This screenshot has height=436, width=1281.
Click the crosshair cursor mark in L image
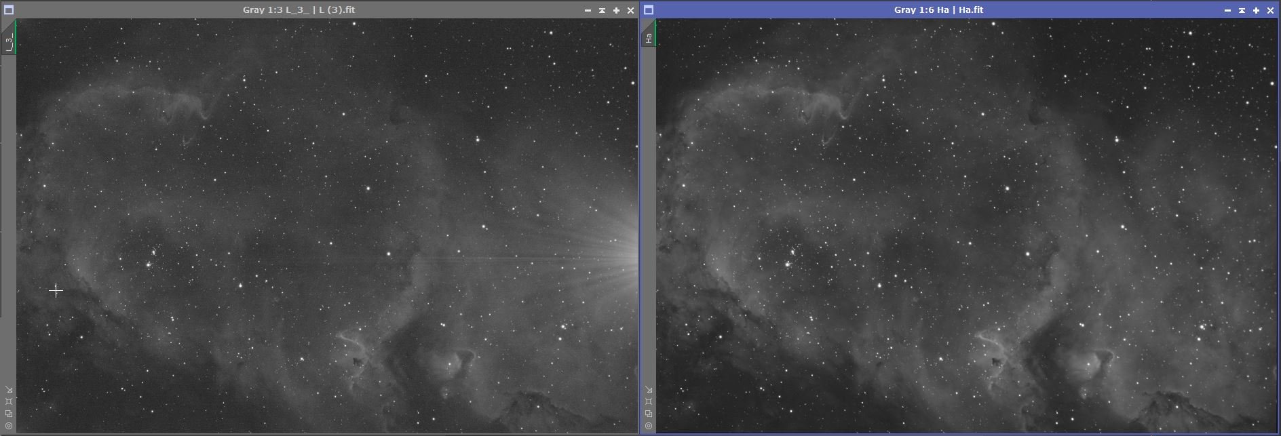pos(56,290)
